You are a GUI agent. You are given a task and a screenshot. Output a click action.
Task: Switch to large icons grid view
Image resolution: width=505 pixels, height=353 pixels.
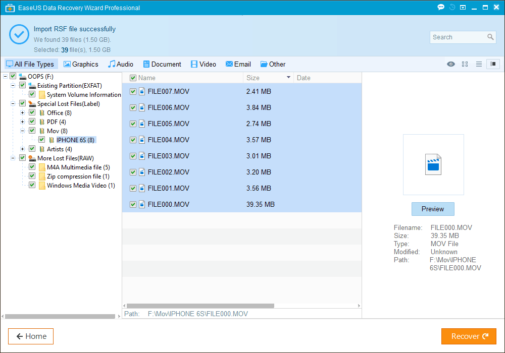point(465,64)
